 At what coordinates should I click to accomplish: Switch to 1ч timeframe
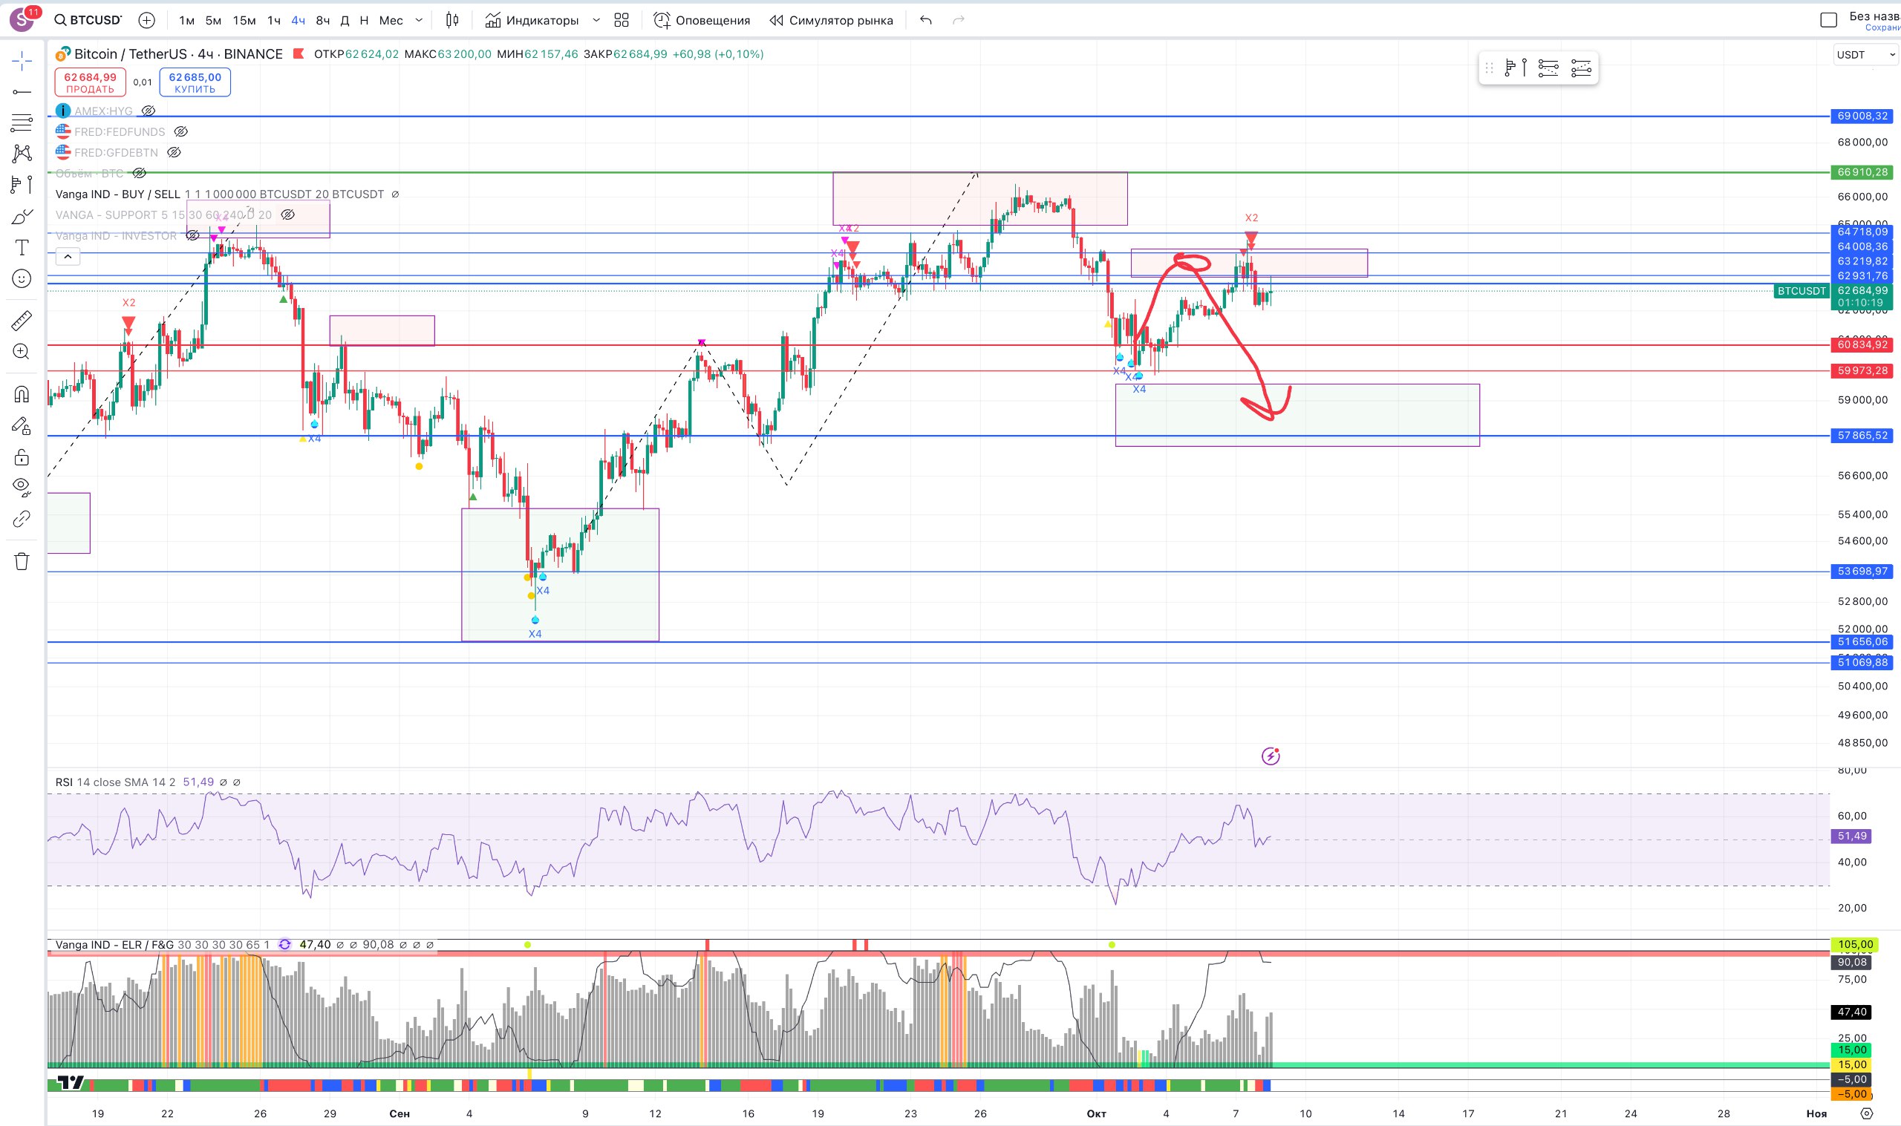click(x=274, y=21)
